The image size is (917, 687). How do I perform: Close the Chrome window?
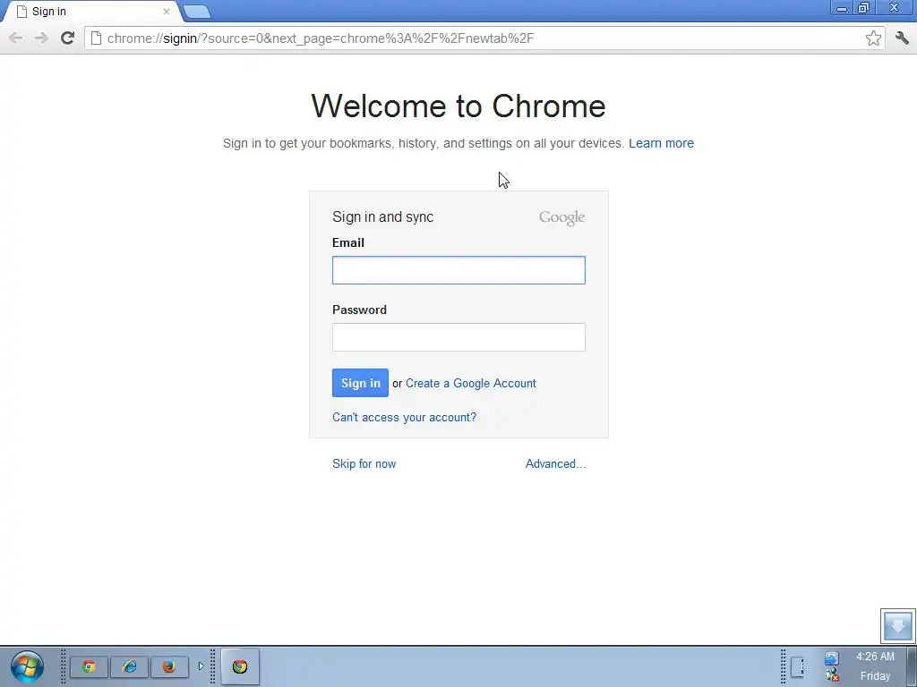click(895, 8)
